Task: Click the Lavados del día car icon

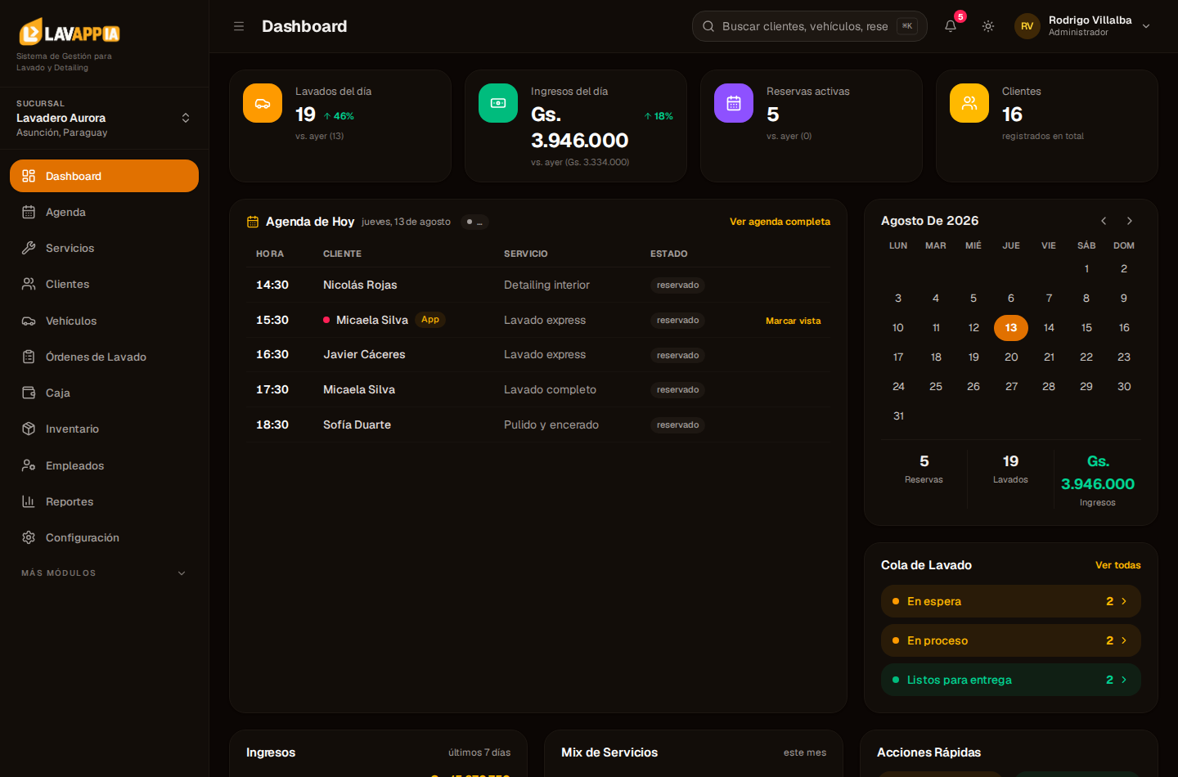Action: (263, 103)
